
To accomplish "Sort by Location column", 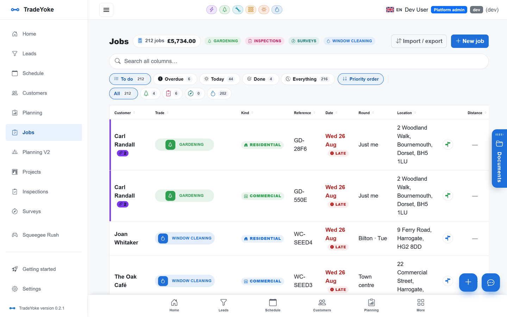I will click(x=407, y=113).
